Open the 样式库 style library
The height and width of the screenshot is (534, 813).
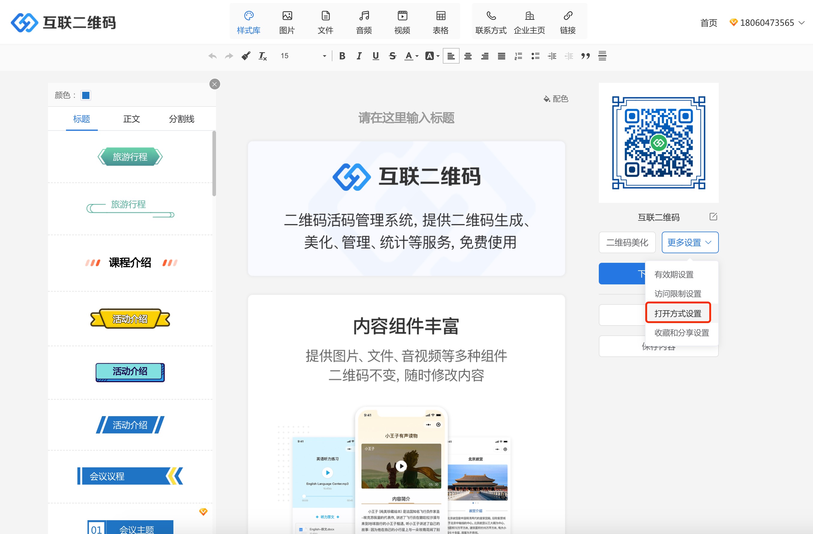point(249,22)
